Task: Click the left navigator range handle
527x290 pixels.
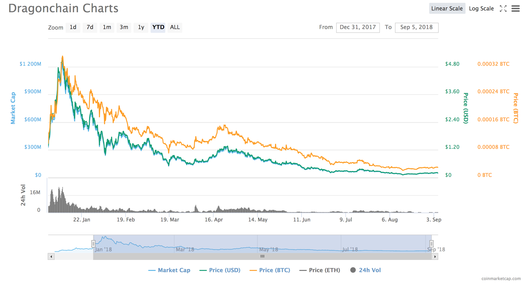Action: click(93, 244)
